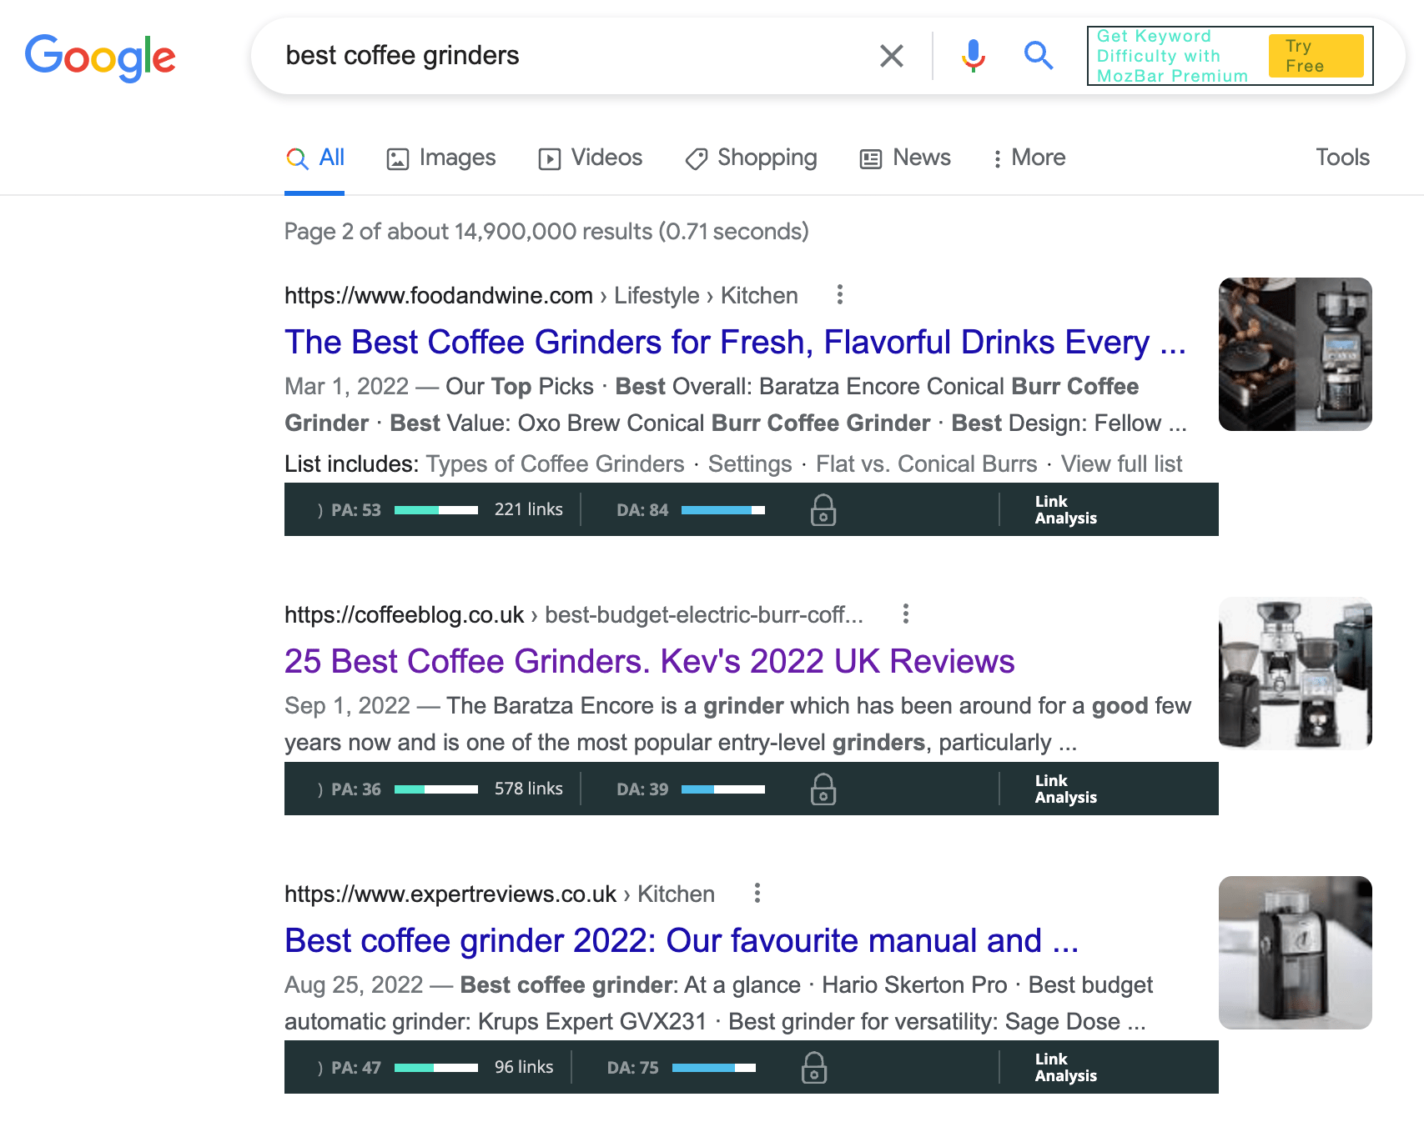Click 221 links in MozBar

pyautogui.click(x=528, y=509)
